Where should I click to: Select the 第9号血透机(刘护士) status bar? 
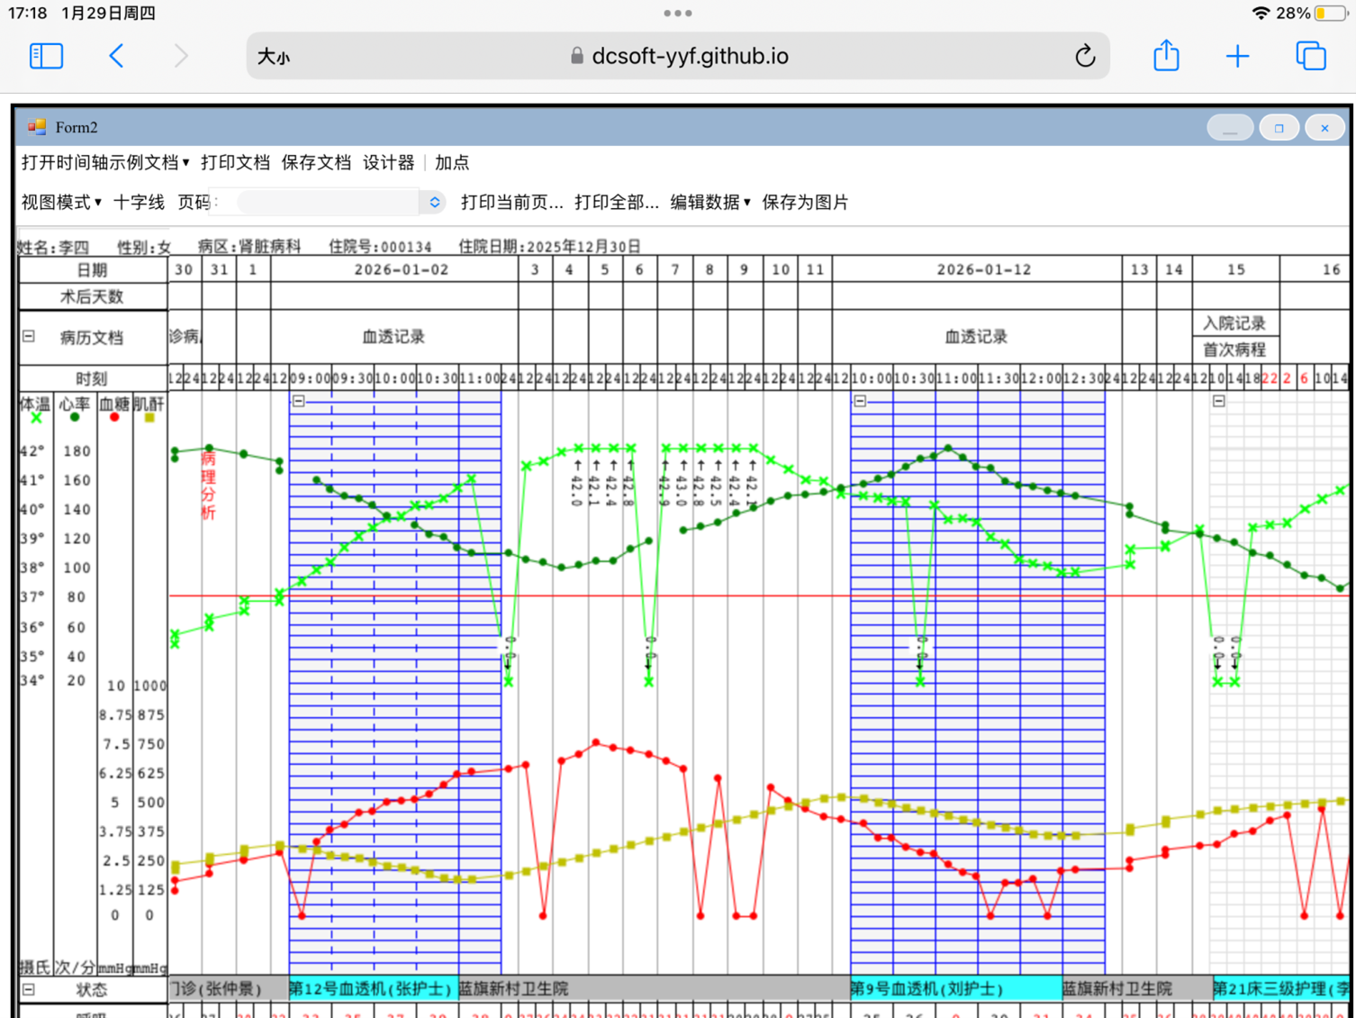(x=955, y=989)
